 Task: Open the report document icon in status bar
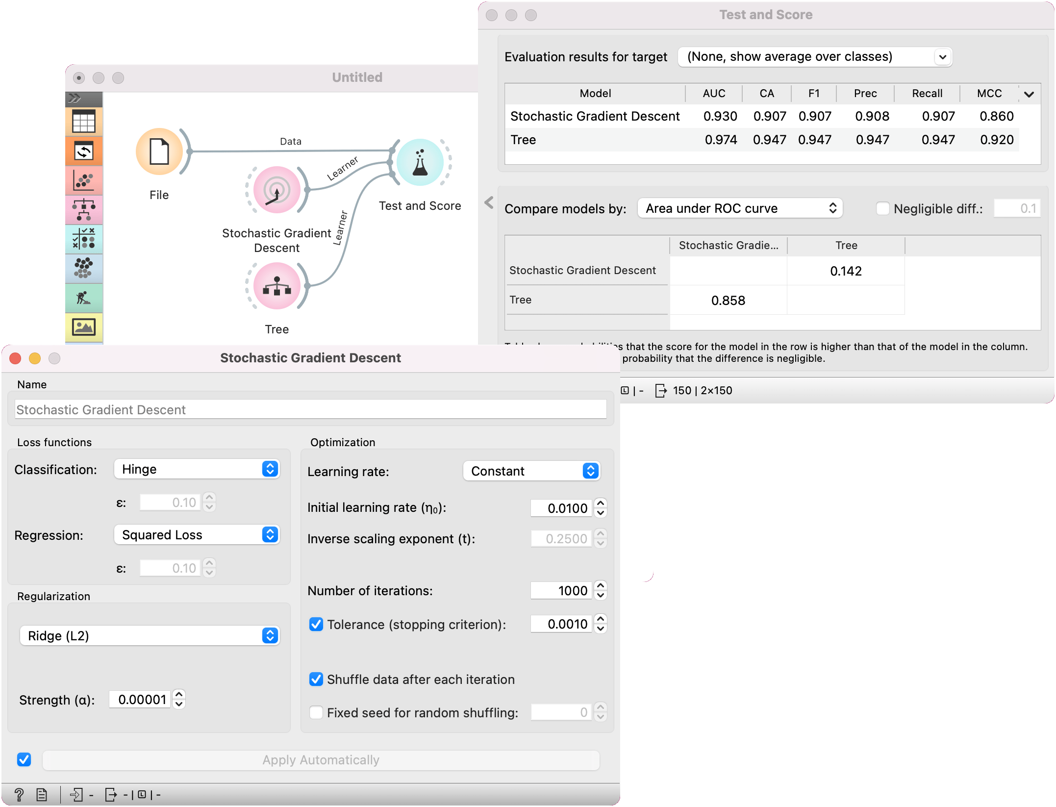(x=42, y=794)
